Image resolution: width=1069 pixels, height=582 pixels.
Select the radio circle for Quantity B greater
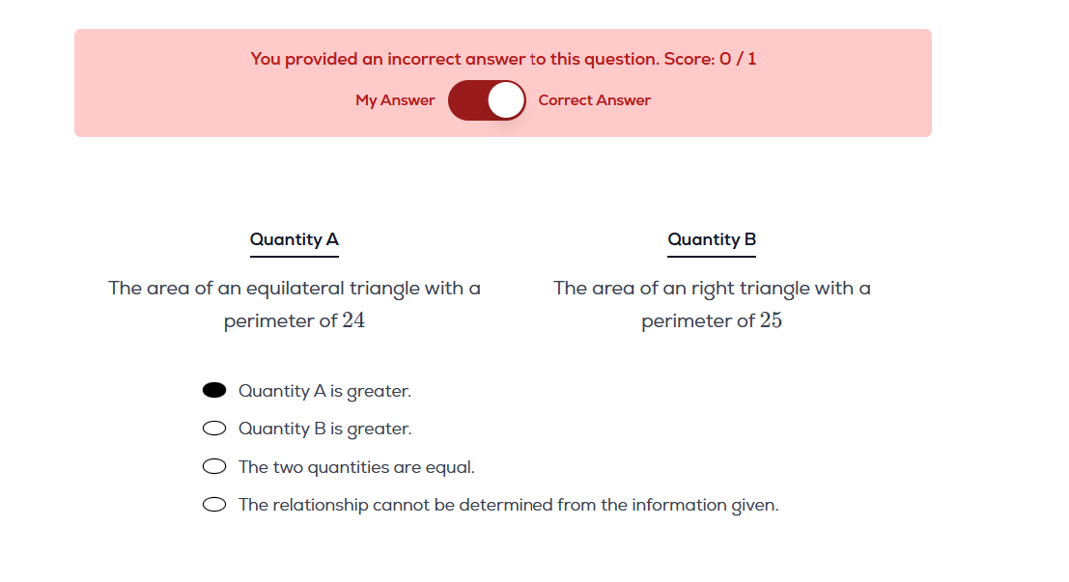point(214,429)
